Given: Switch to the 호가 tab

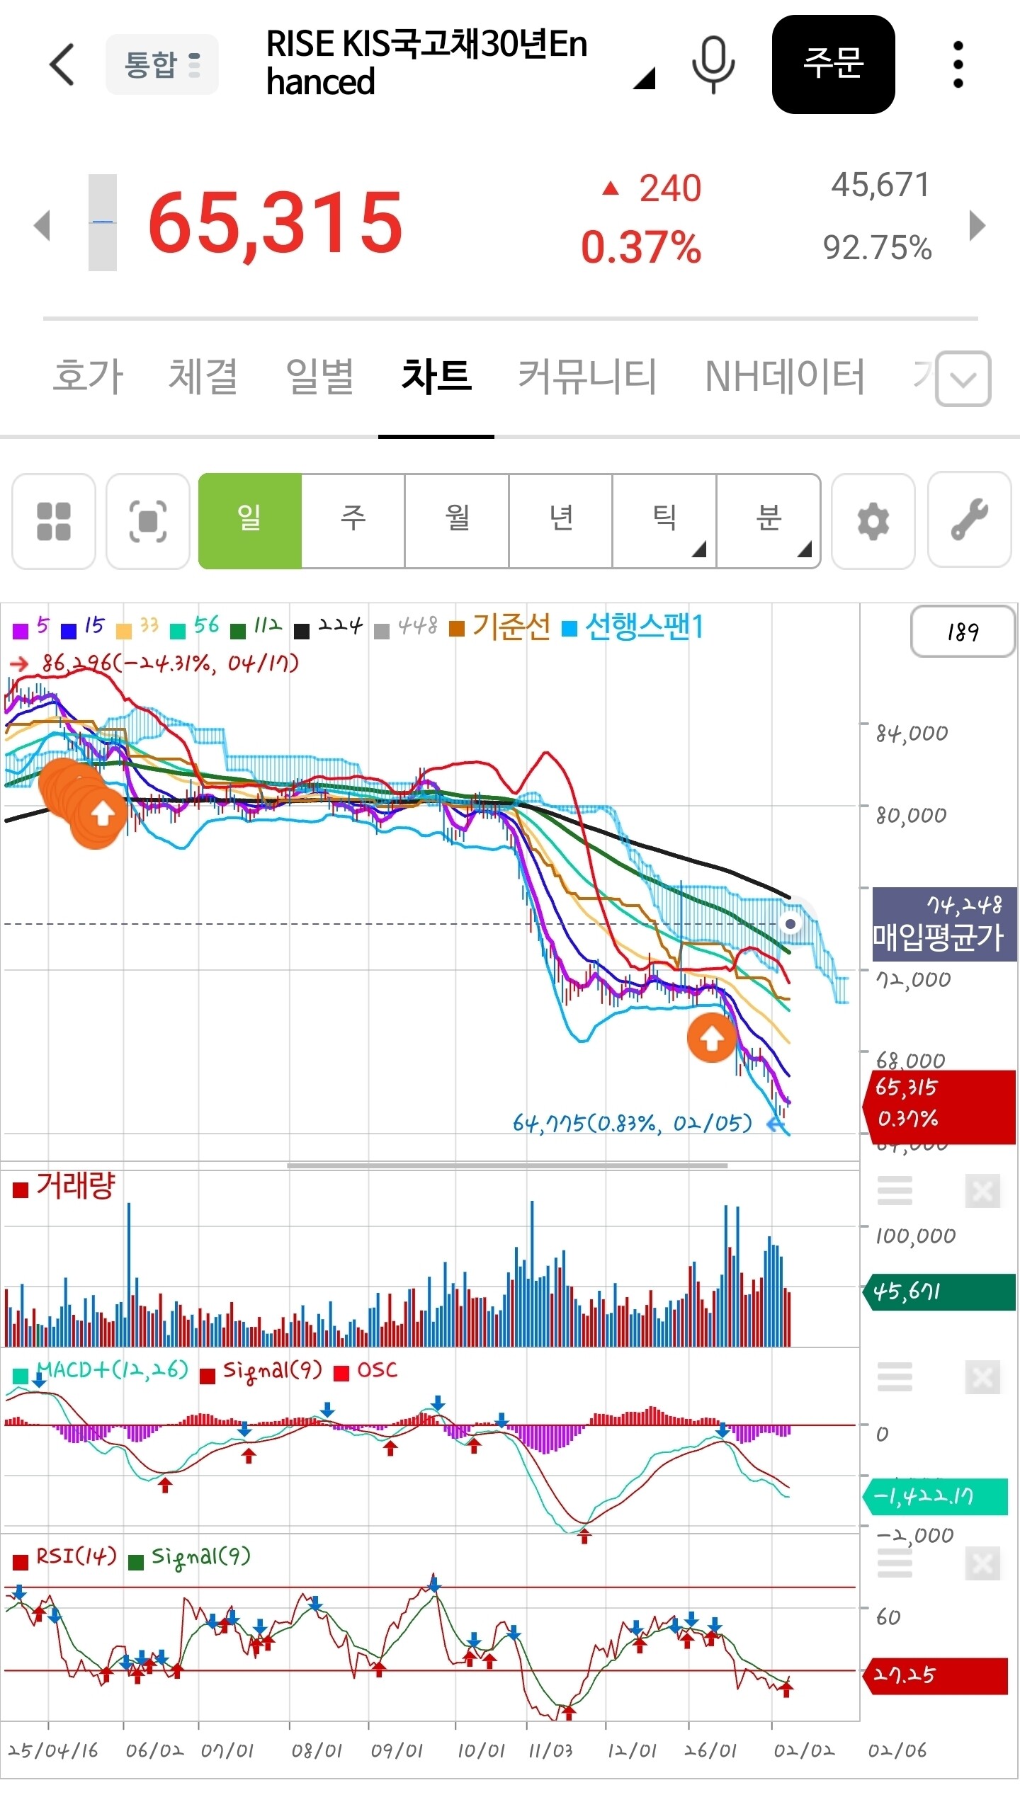Looking at the screenshot, I should click(89, 375).
